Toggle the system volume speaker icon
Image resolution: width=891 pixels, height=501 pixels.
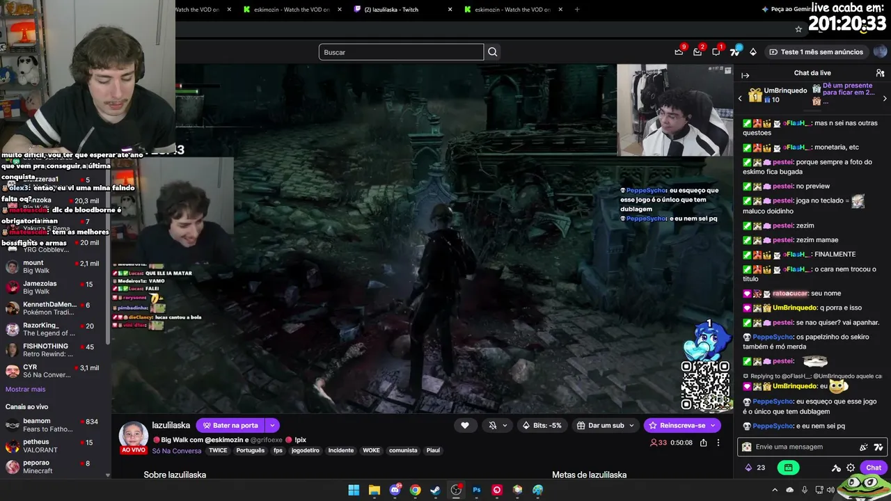[830, 490]
